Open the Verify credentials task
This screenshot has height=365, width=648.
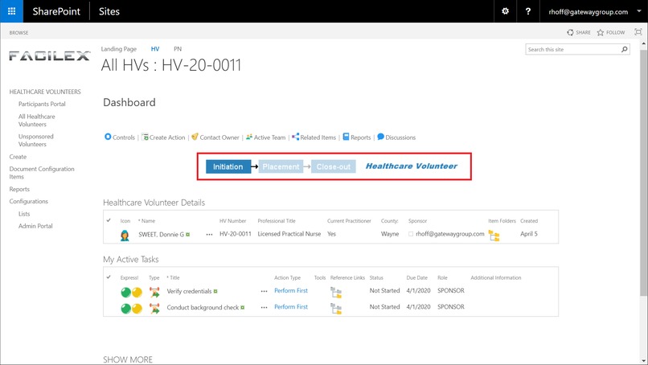(189, 291)
